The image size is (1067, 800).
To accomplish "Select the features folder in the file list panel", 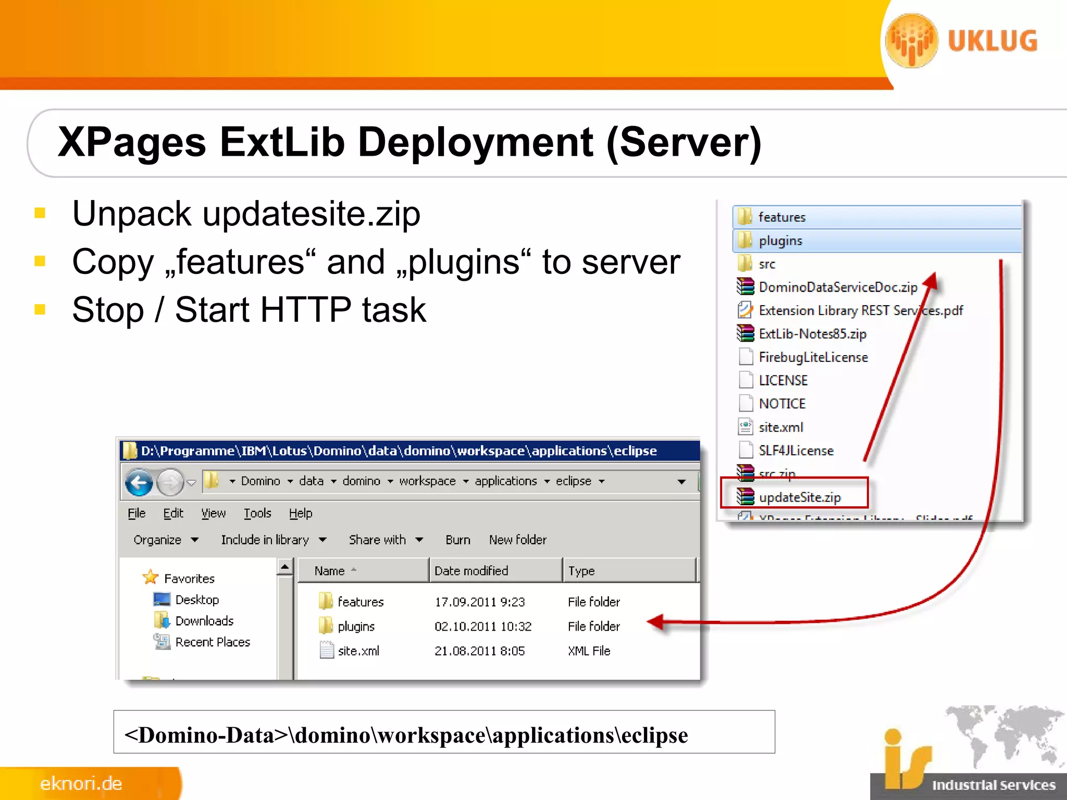I will pos(877,217).
